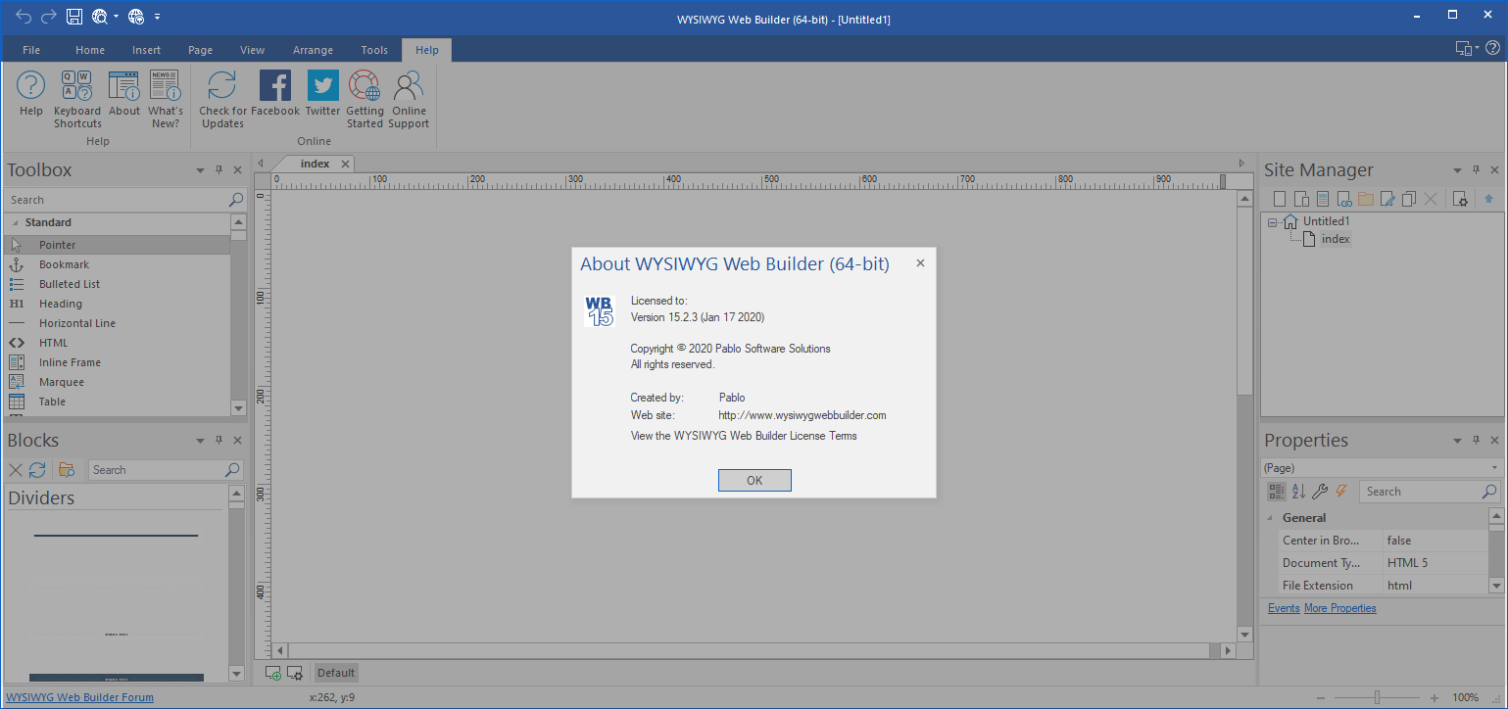The height and width of the screenshot is (709, 1508).
Task: Click the Getting Started lifebuoy icon
Action: (x=365, y=99)
